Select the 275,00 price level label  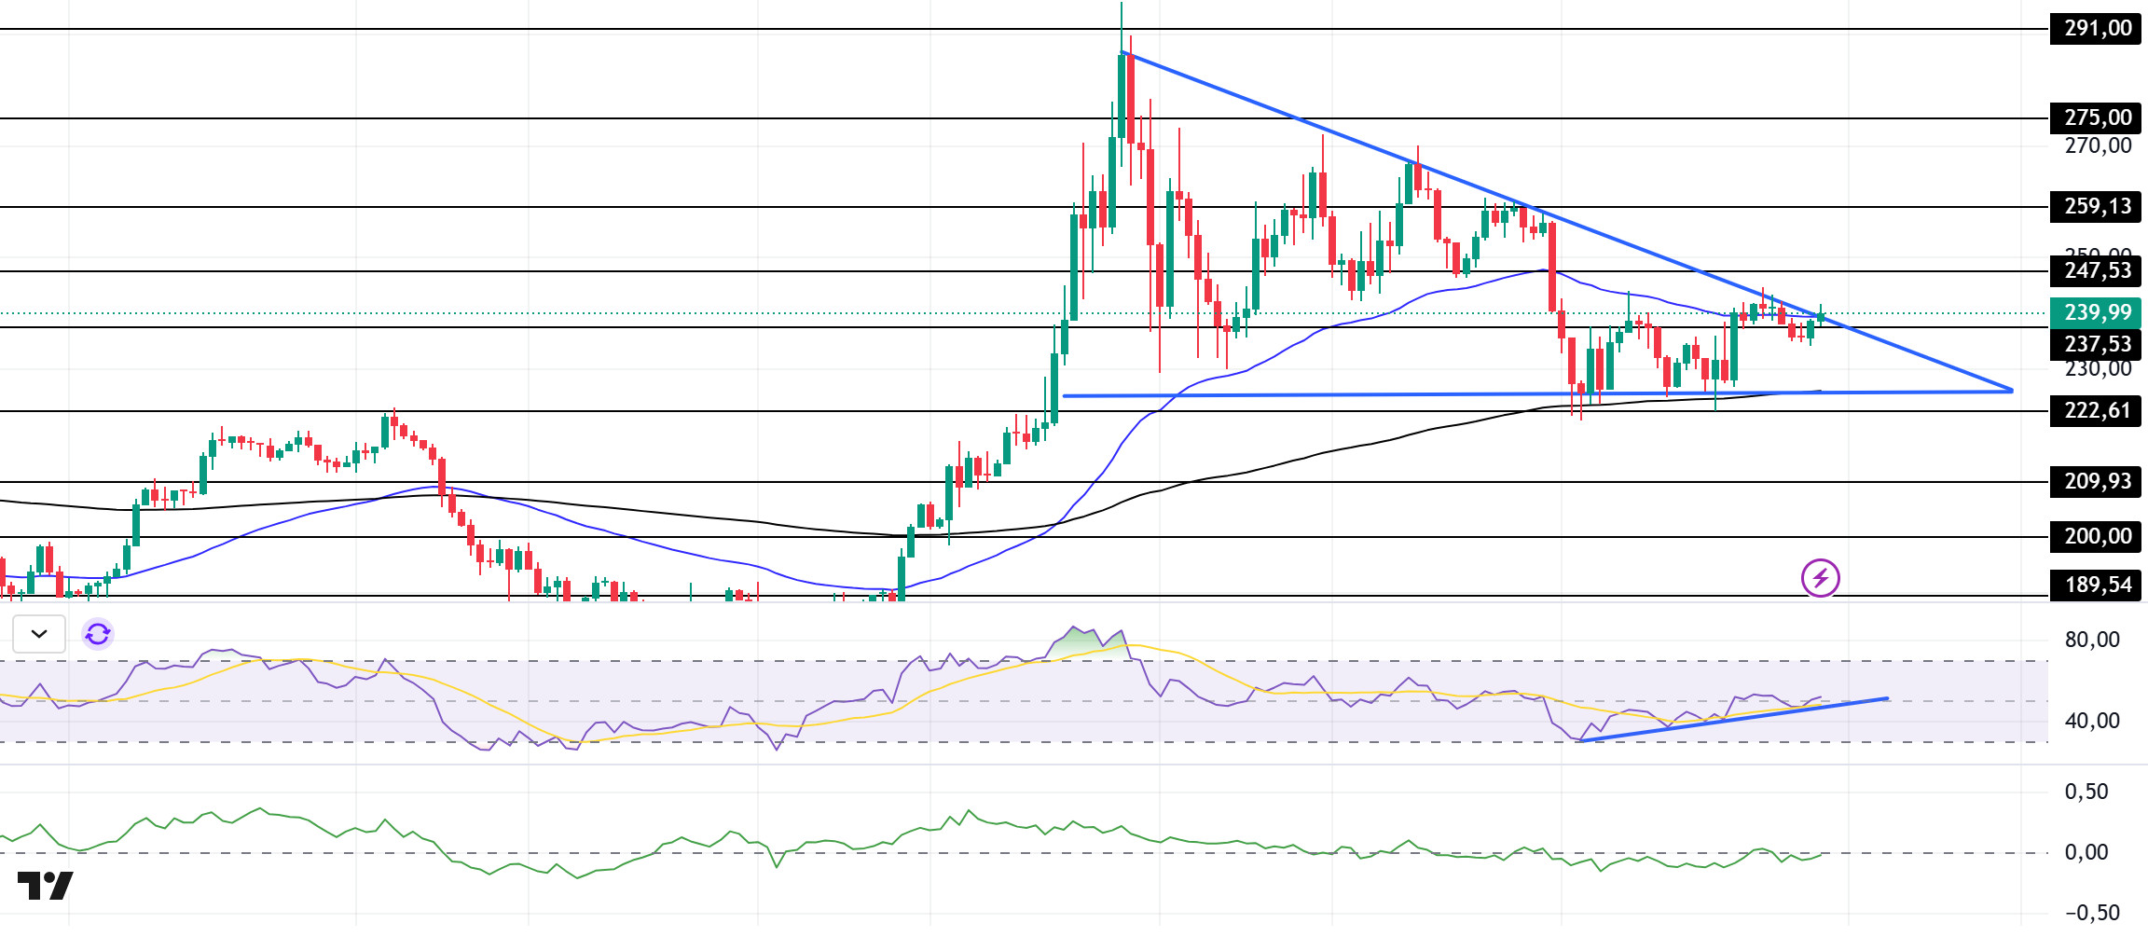tap(2096, 117)
